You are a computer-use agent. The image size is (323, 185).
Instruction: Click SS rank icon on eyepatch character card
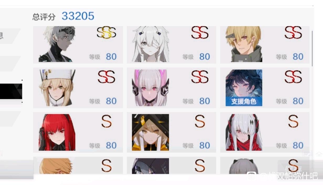click(200, 33)
